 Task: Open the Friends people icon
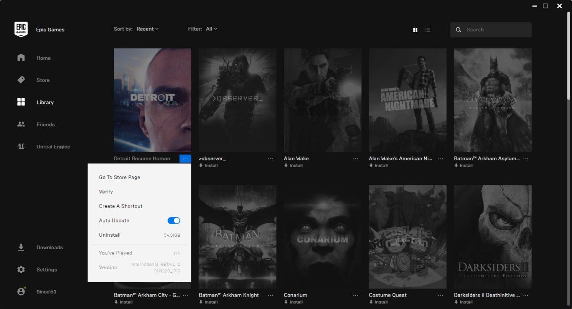21,124
